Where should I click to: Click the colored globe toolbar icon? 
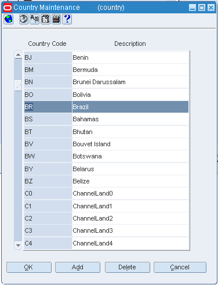9,19
